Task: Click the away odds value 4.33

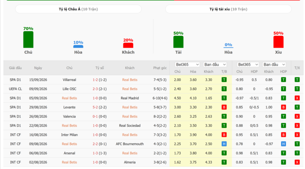Action: pos(208,162)
